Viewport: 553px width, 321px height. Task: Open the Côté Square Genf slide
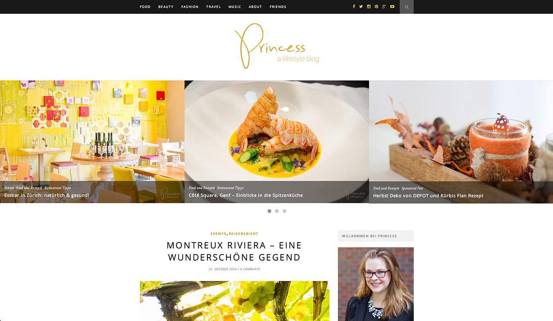[276, 142]
